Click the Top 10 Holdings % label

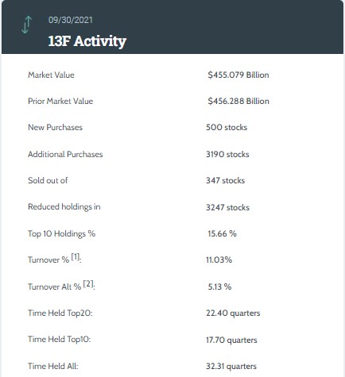[x=61, y=234]
